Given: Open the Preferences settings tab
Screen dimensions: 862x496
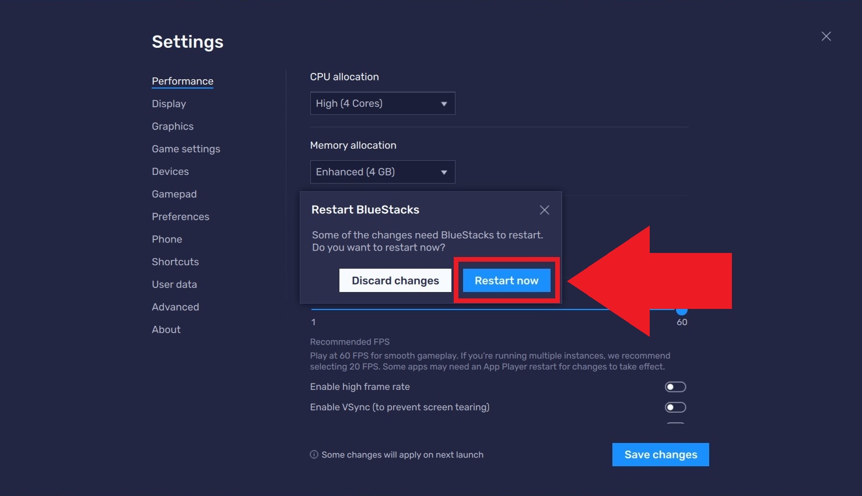Looking at the screenshot, I should click(180, 217).
